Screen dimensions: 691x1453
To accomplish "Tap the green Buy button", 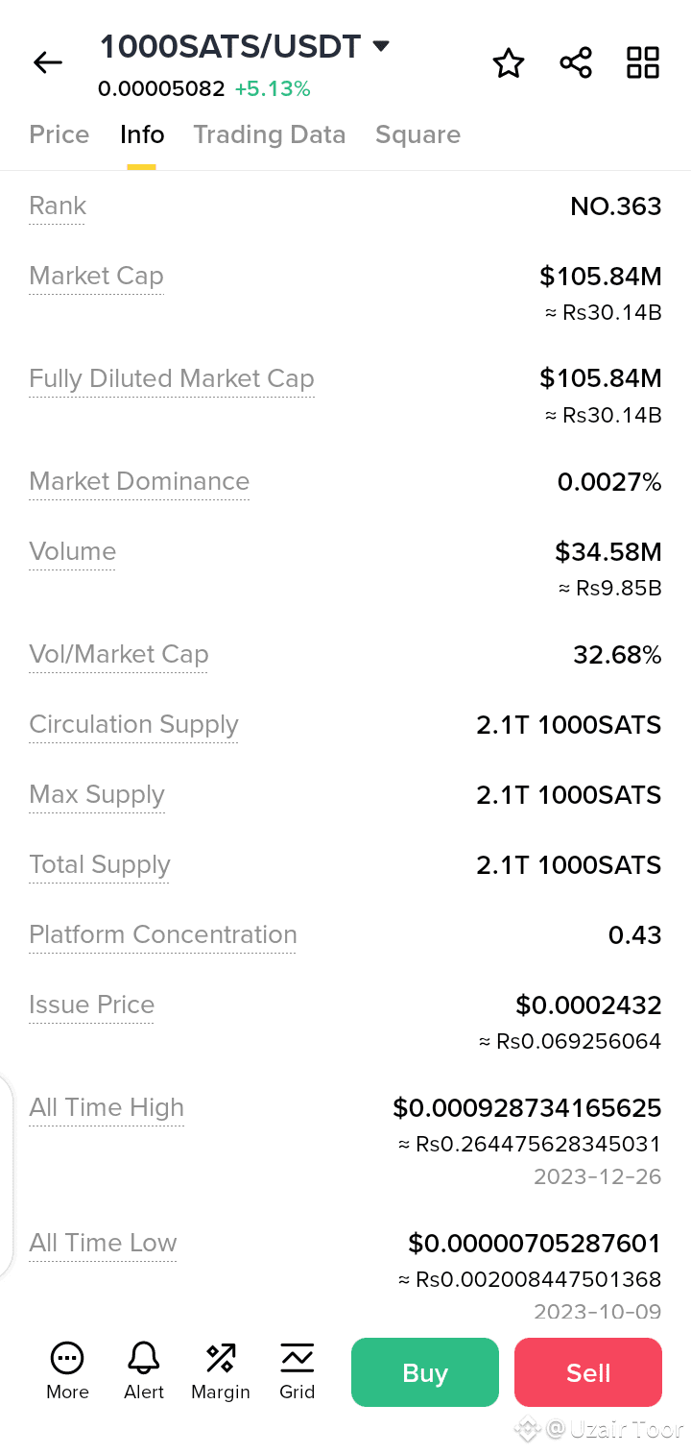I will click(x=425, y=1372).
